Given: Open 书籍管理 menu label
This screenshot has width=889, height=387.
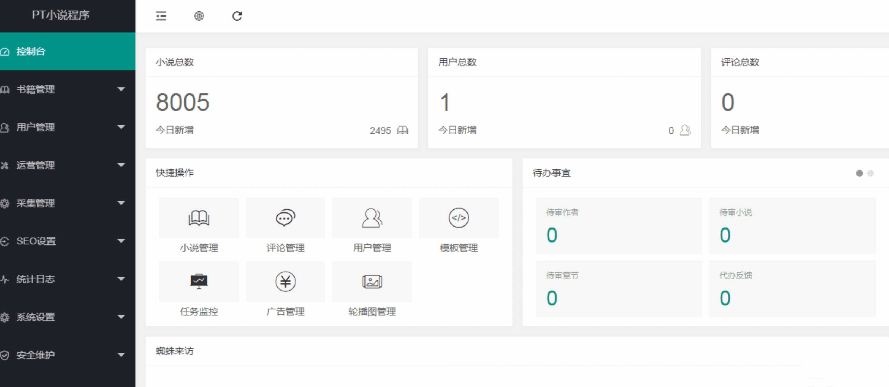Looking at the screenshot, I should pyautogui.click(x=36, y=90).
